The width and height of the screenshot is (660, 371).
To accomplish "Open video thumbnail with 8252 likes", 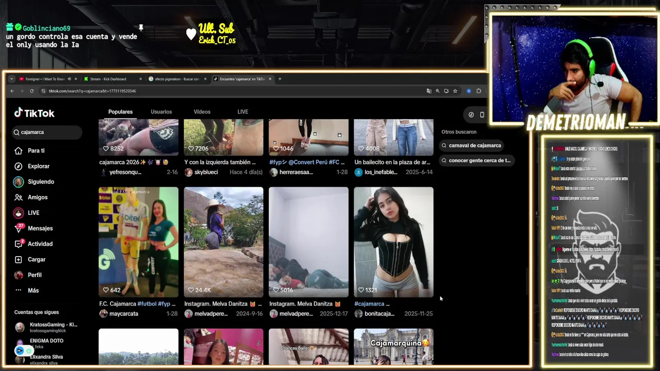I will pos(138,137).
